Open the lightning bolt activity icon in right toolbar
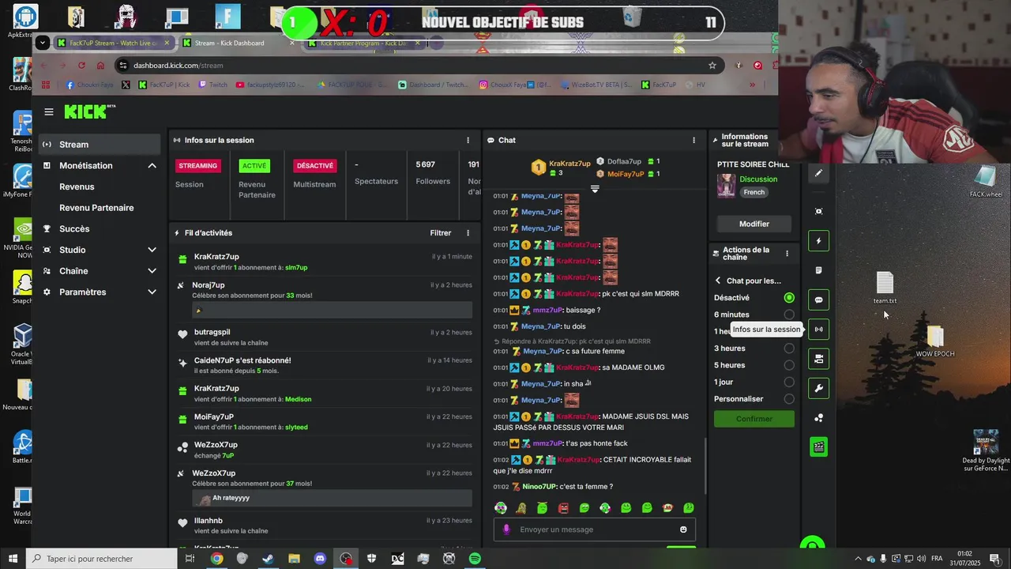 pyautogui.click(x=818, y=241)
